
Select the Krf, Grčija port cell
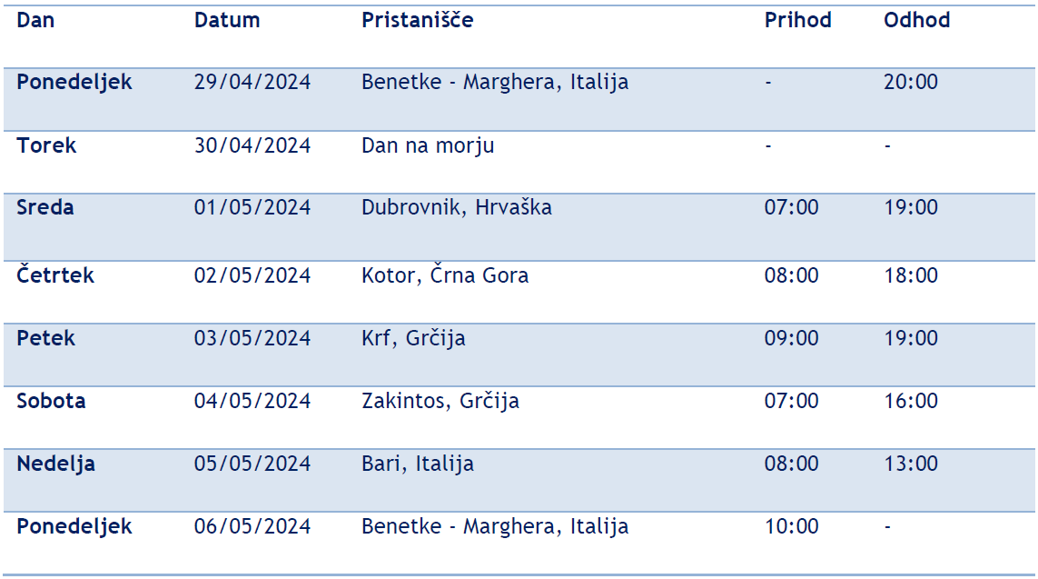(x=413, y=338)
